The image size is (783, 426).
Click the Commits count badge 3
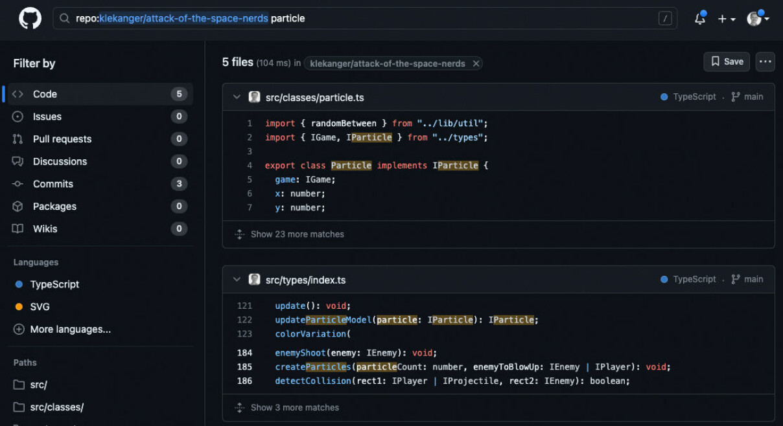tap(179, 184)
